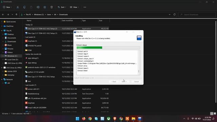
Task: Open the Windows Start button
Action: [x=78, y=119]
